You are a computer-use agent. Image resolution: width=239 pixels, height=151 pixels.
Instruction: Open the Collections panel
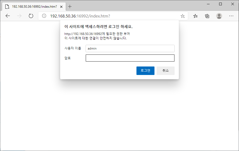(x=207, y=16)
